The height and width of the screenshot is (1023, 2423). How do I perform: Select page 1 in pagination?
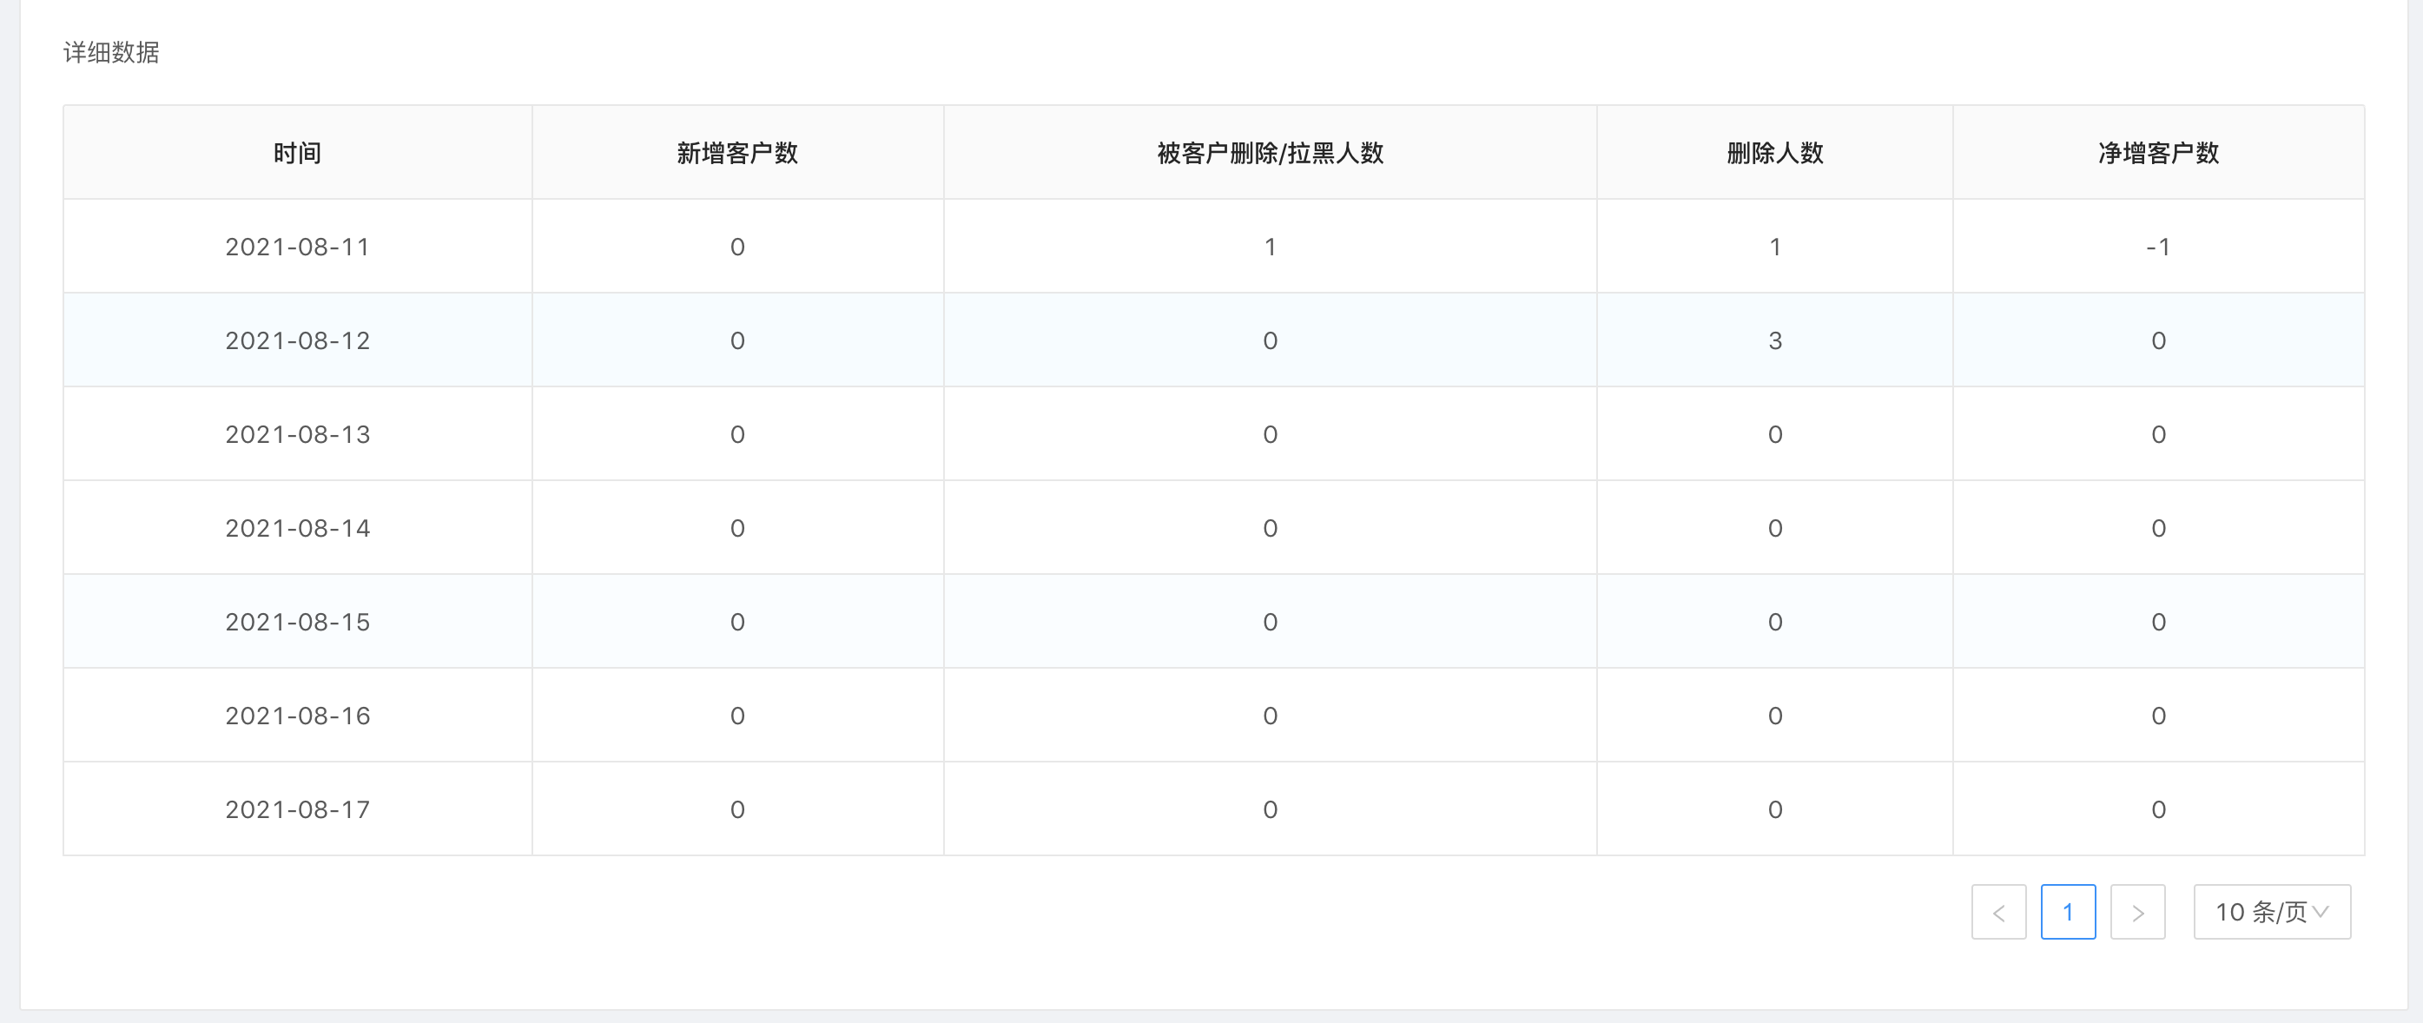[2068, 912]
